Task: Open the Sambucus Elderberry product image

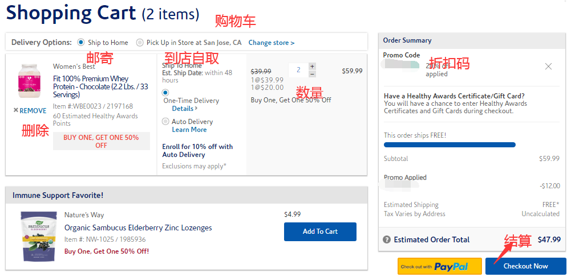Action: (38, 236)
